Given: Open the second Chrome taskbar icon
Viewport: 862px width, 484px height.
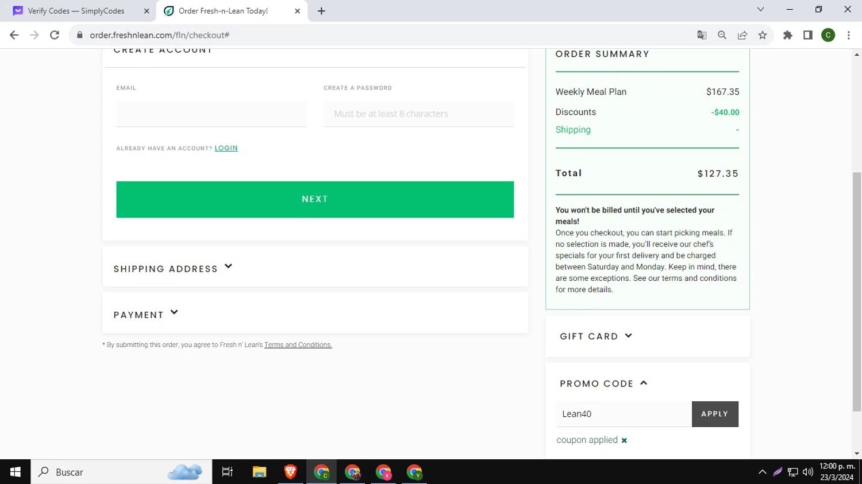Looking at the screenshot, I should pyautogui.click(x=352, y=472).
